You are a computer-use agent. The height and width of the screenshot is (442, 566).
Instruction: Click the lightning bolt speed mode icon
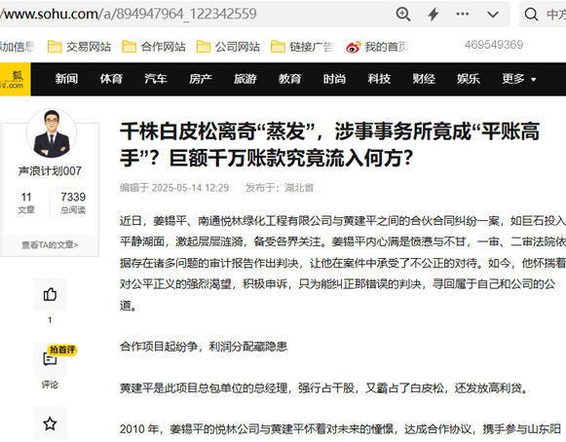click(x=434, y=15)
